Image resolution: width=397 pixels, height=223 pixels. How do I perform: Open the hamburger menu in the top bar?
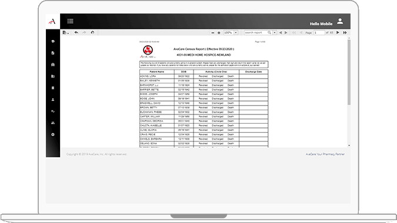pyautogui.click(x=71, y=21)
